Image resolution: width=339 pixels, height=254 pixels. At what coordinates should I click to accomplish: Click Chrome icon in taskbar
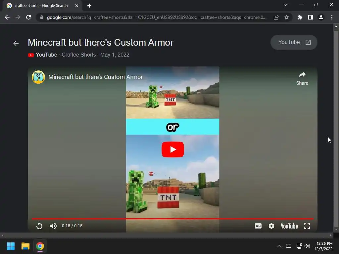(40, 246)
